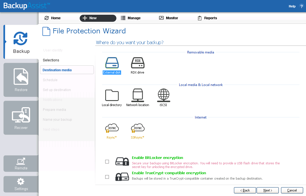
Task: Cancel the wizard
Action: (x=292, y=190)
